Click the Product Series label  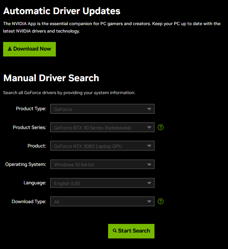29,127
